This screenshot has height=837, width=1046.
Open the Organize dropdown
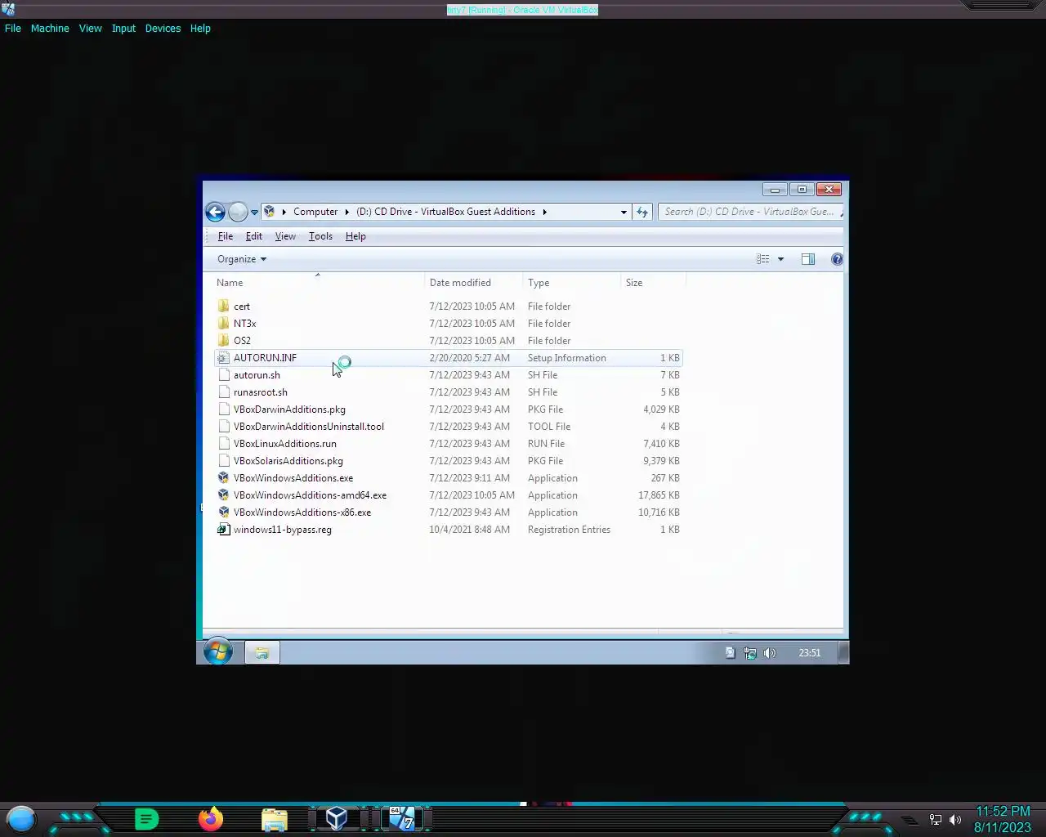point(242,259)
